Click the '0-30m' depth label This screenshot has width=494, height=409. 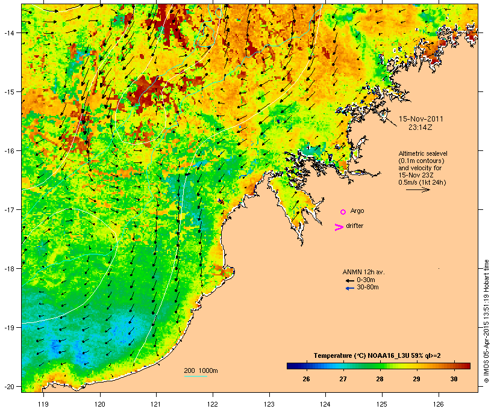click(x=366, y=280)
